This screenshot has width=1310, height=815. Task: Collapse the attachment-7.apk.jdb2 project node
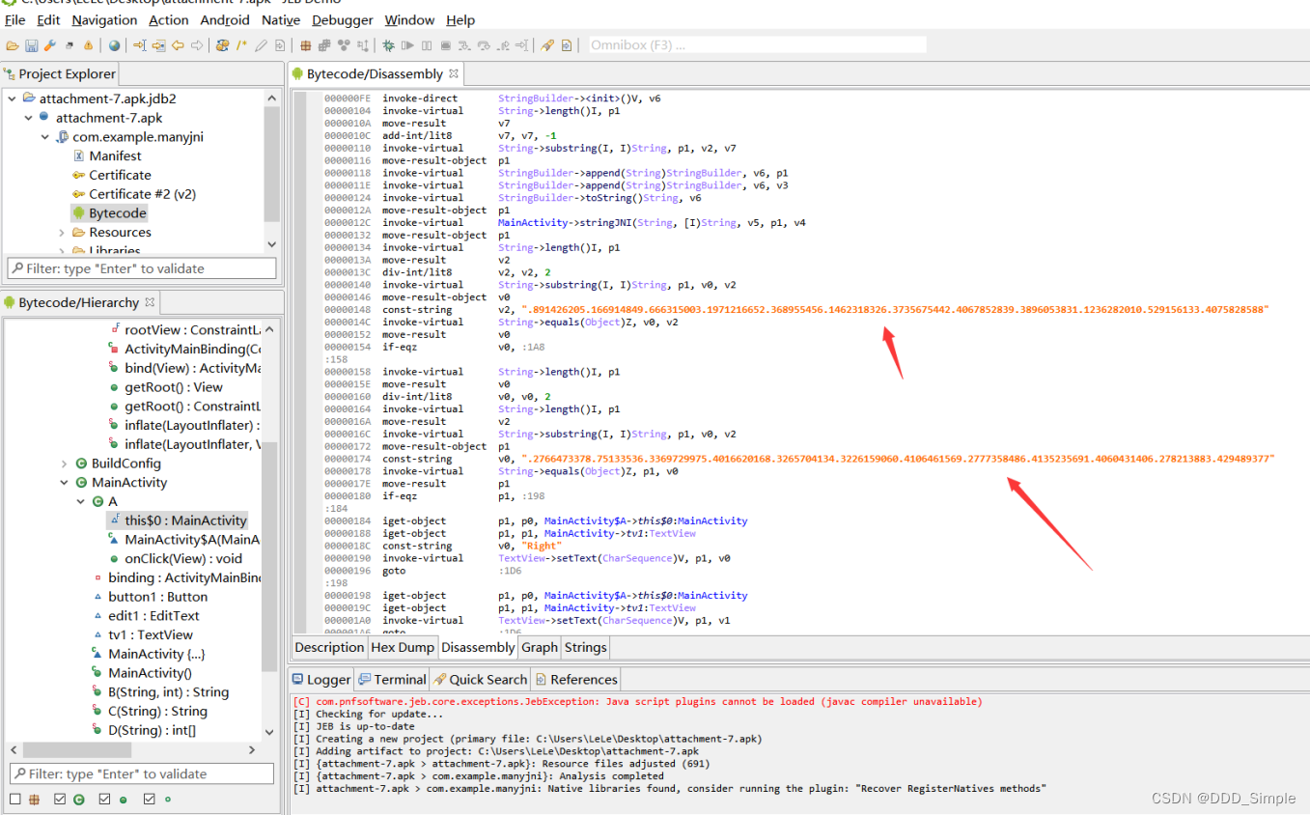pyautogui.click(x=12, y=98)
